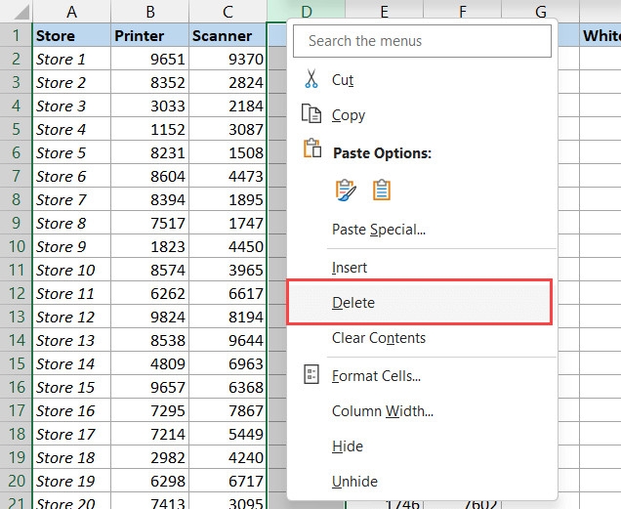Click Scanner value 2824
621x509 pixels.
pos(228,82)
